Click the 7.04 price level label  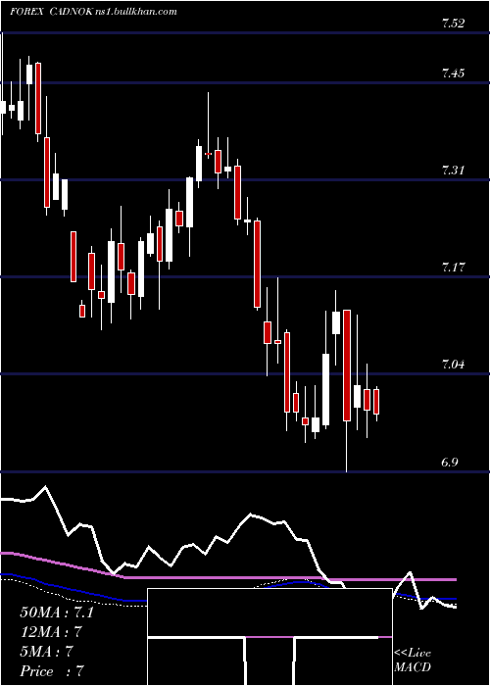point(453,364)
